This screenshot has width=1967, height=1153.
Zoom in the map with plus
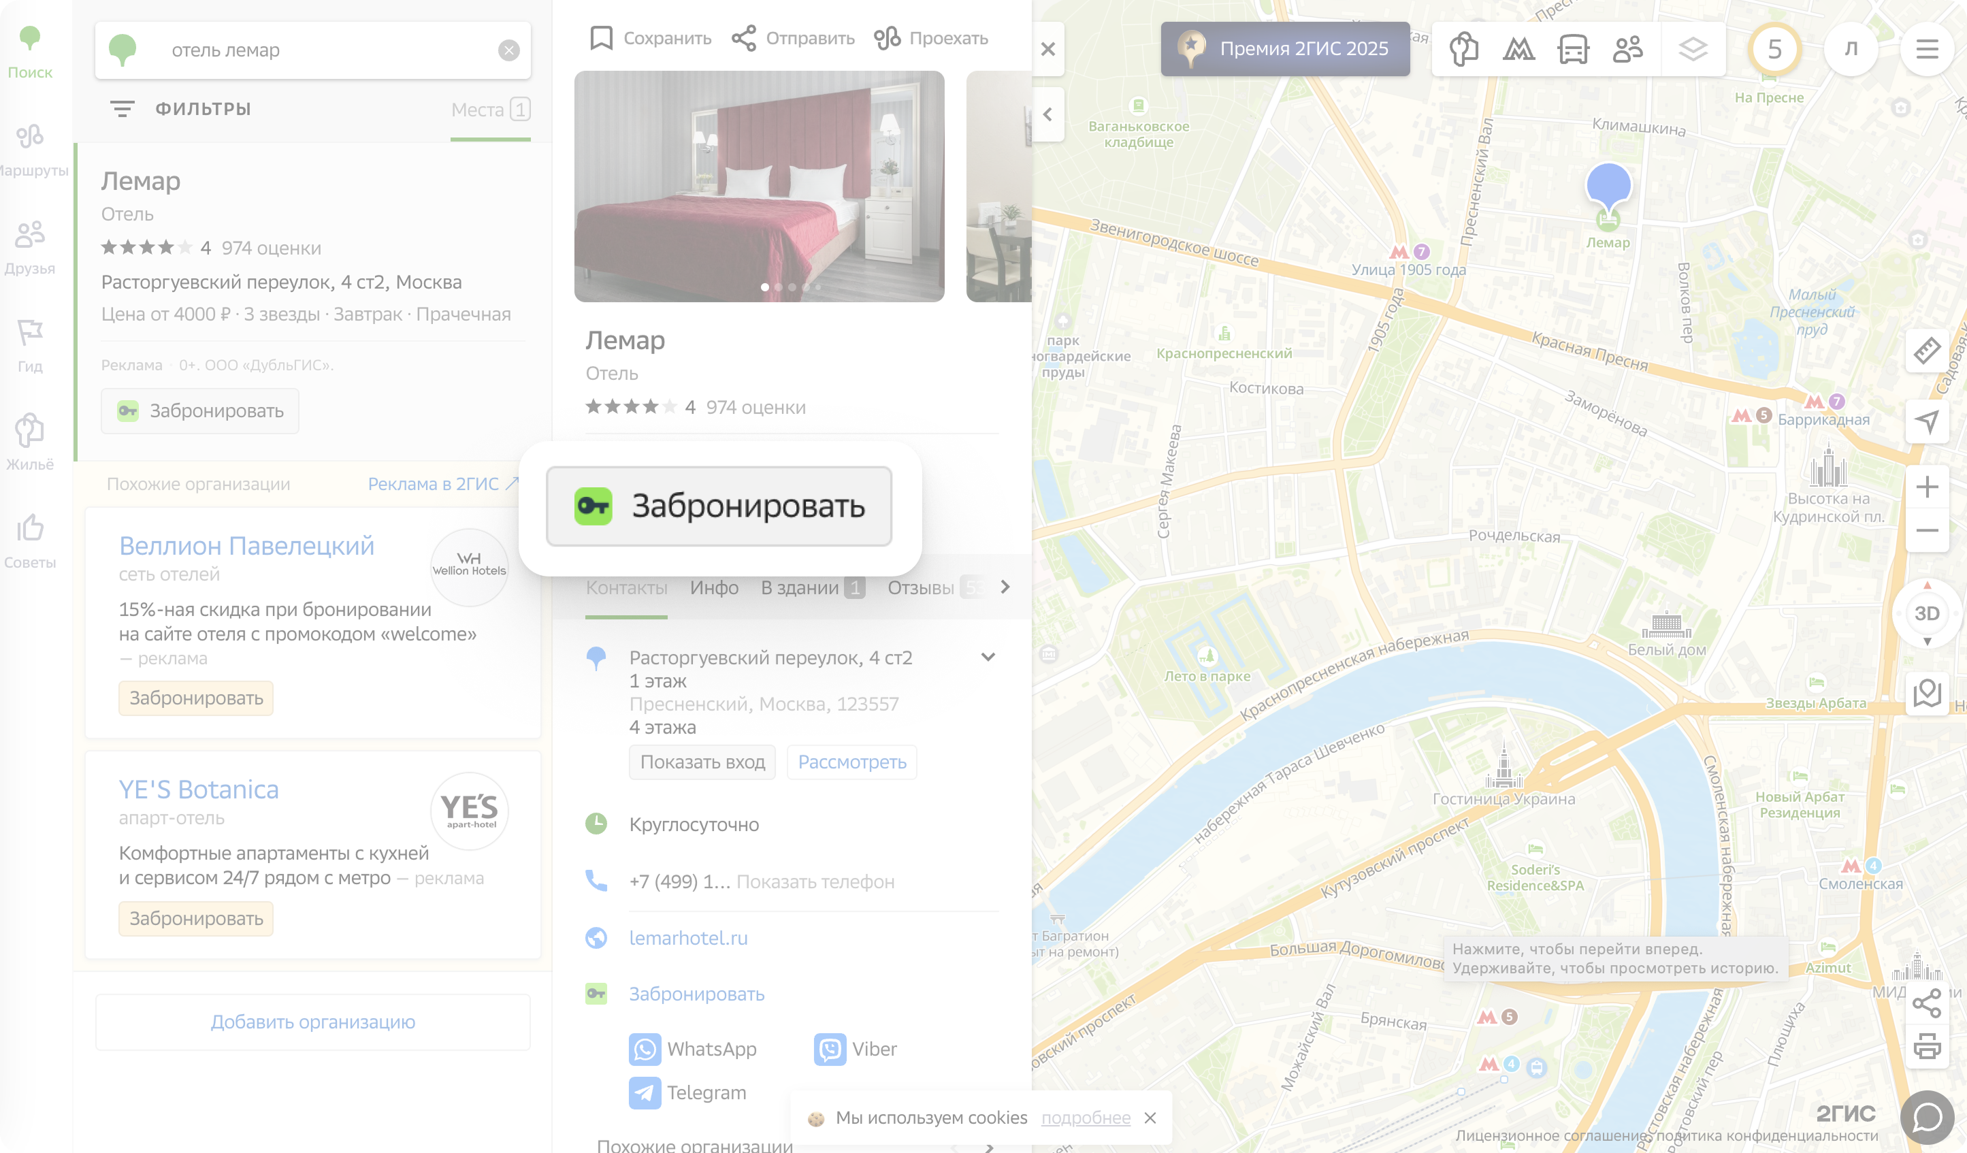point(1926,487)
